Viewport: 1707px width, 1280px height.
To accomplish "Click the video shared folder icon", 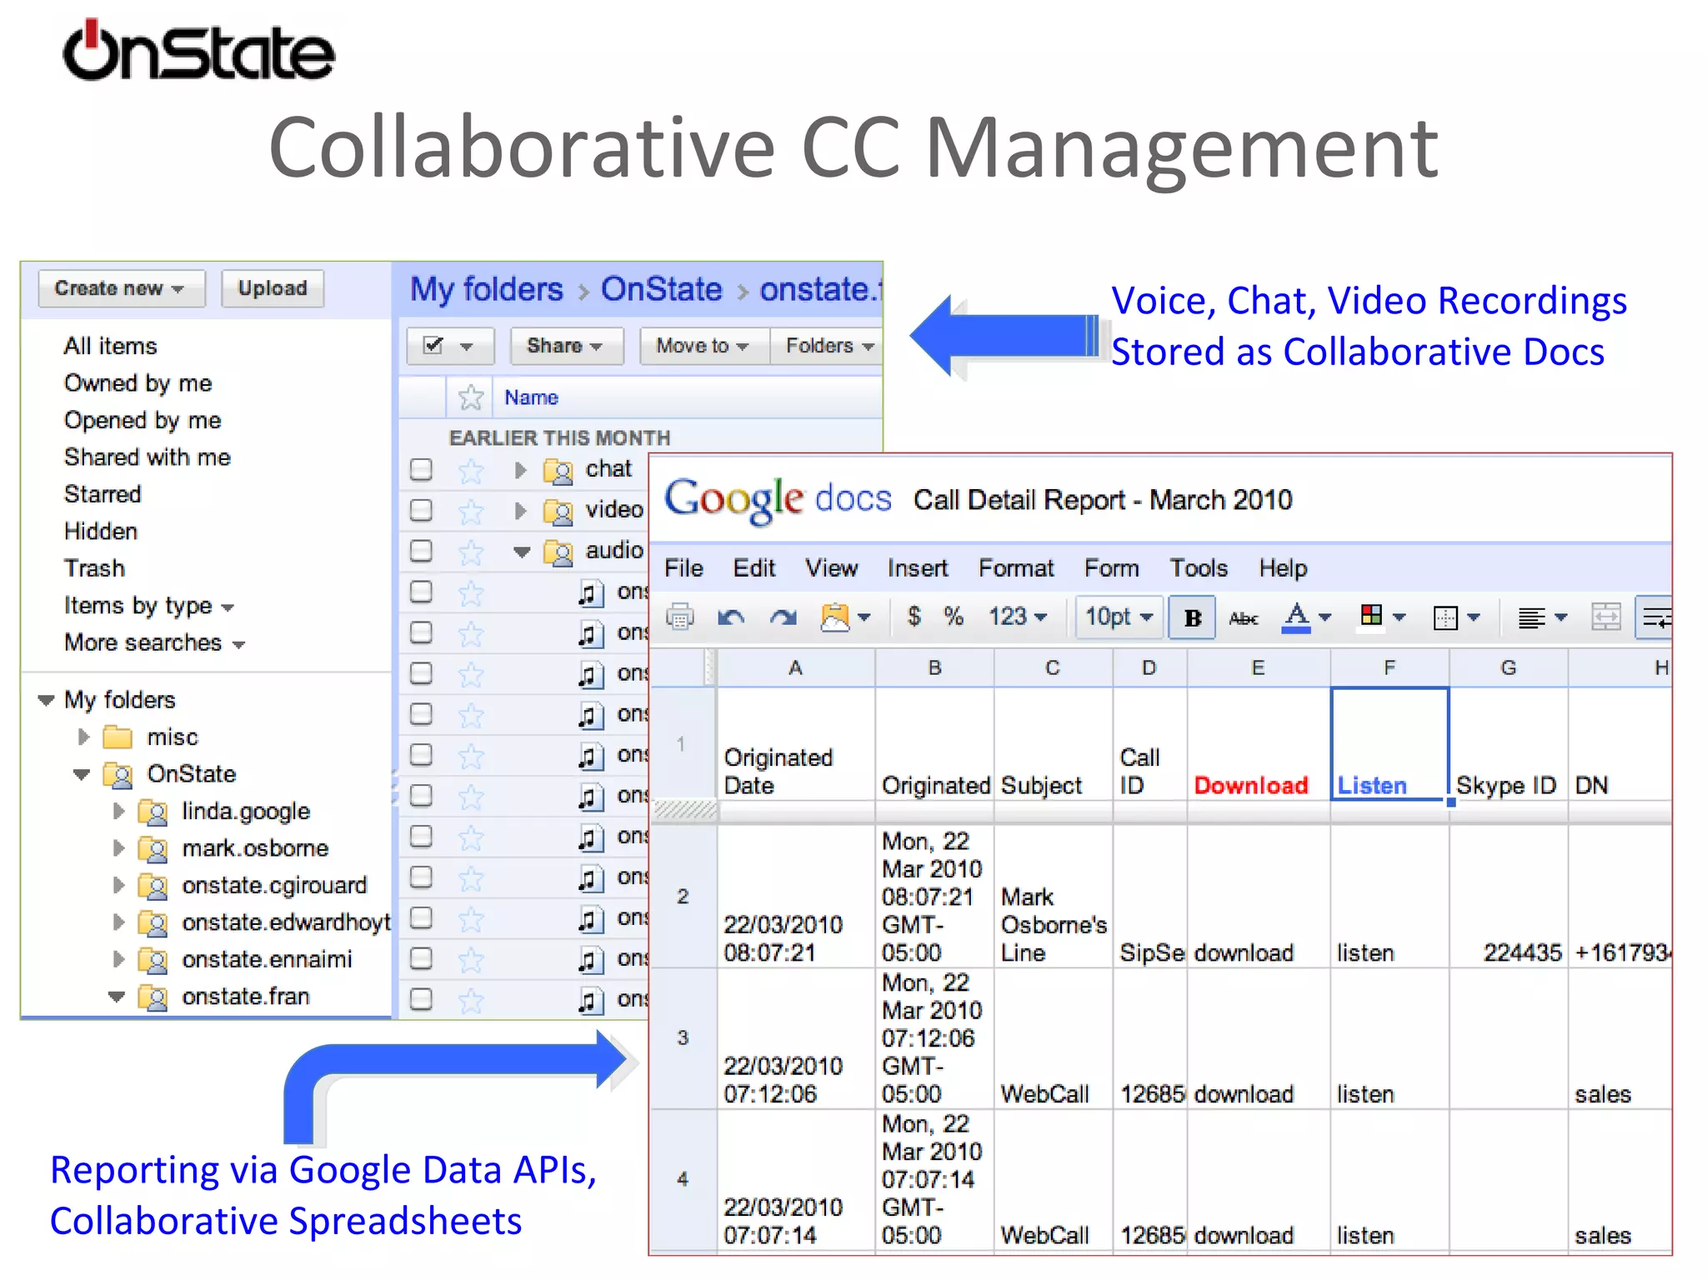I will pos(558,511).
